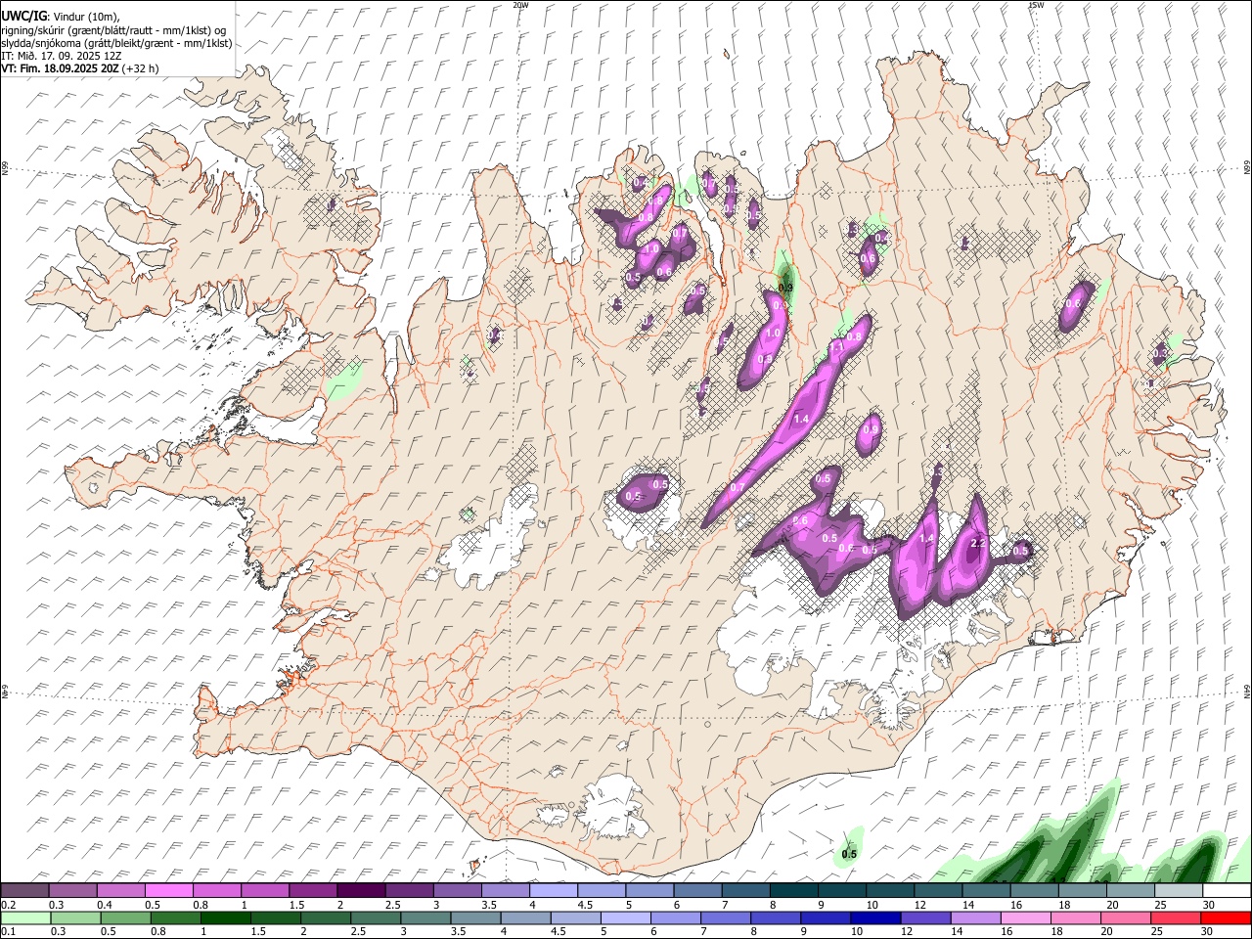Click the 'IT: Mið. 17. 09. 2025 12Z' line
1252x939 pixels.
point(59,56)
